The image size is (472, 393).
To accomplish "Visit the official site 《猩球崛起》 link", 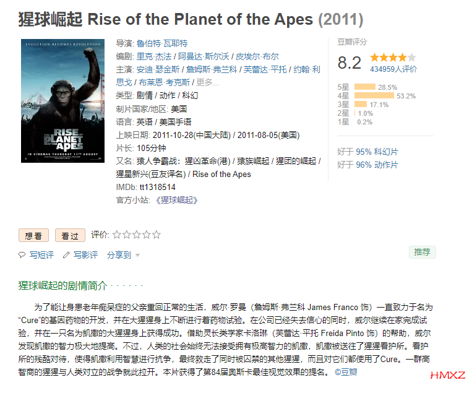I will [176, 200].
